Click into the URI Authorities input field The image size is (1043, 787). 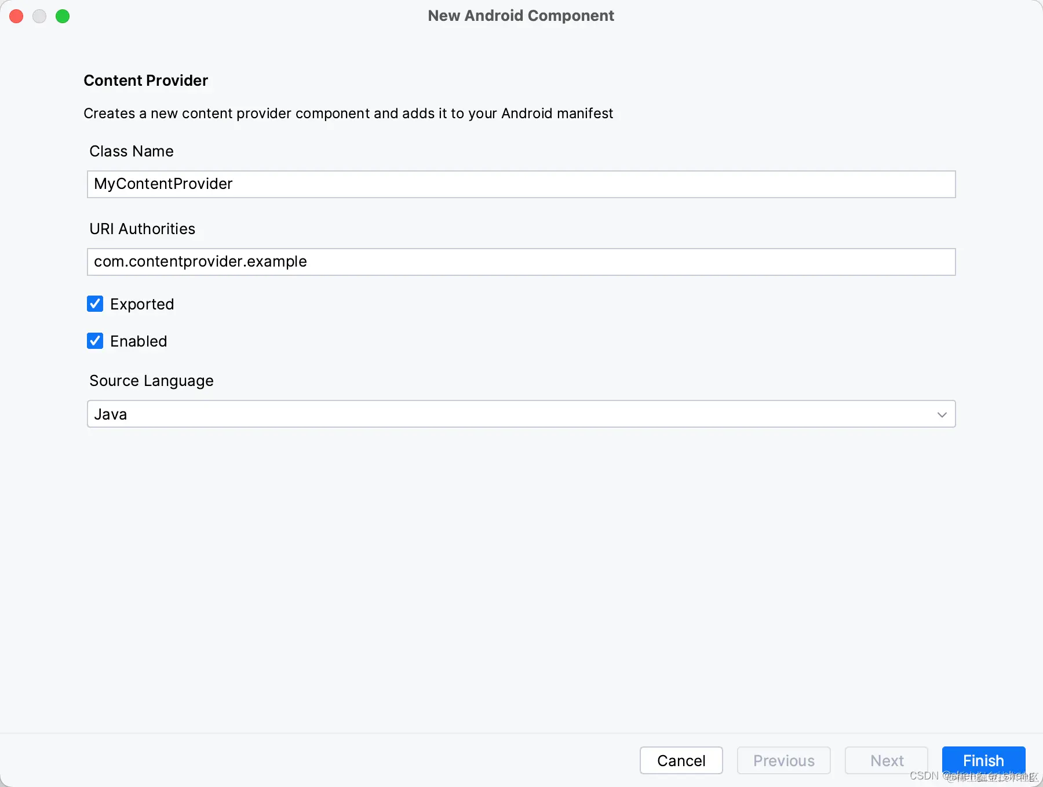(x=520, y=262)
